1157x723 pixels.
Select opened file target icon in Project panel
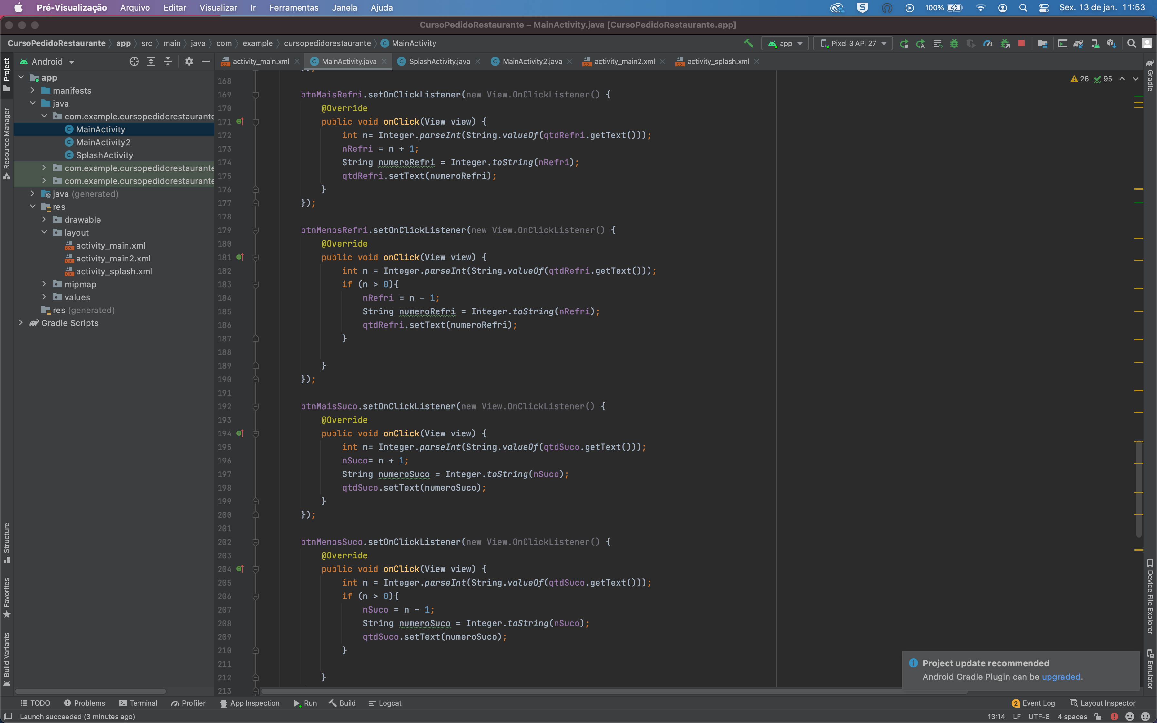click(134, 61)
